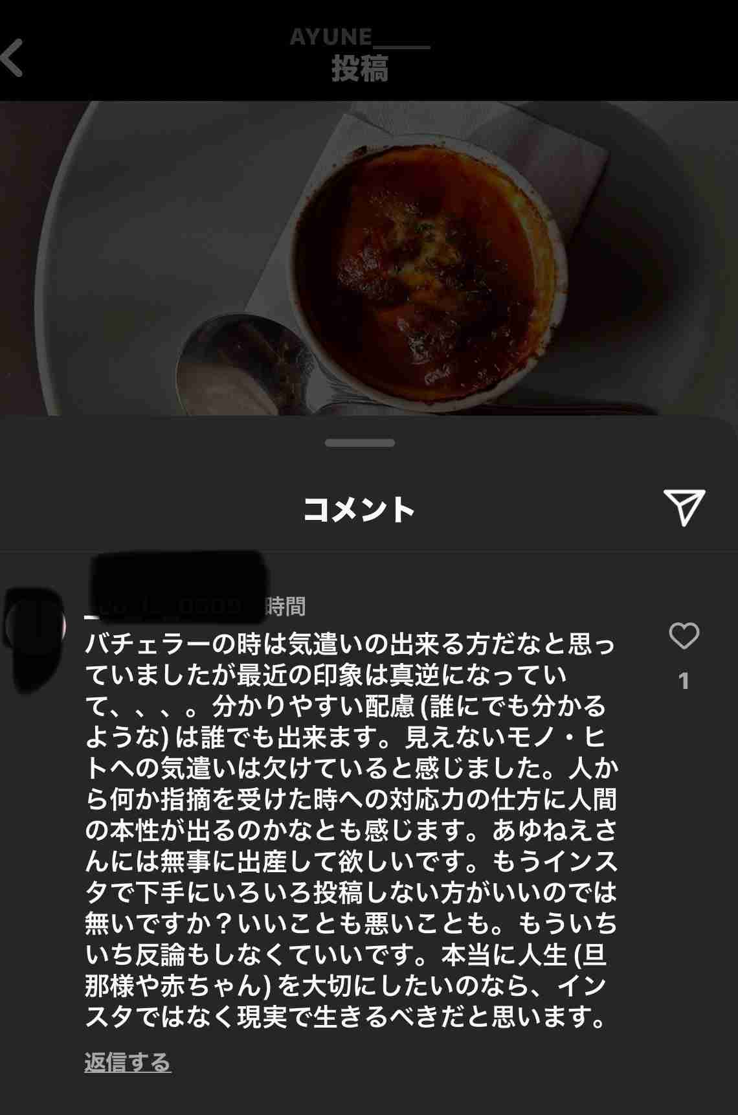The width and height of the screenshot is (738, 1115).
Task: Like the comment with the heart icon
Action: pyautogui.click(x=684, y=636)
